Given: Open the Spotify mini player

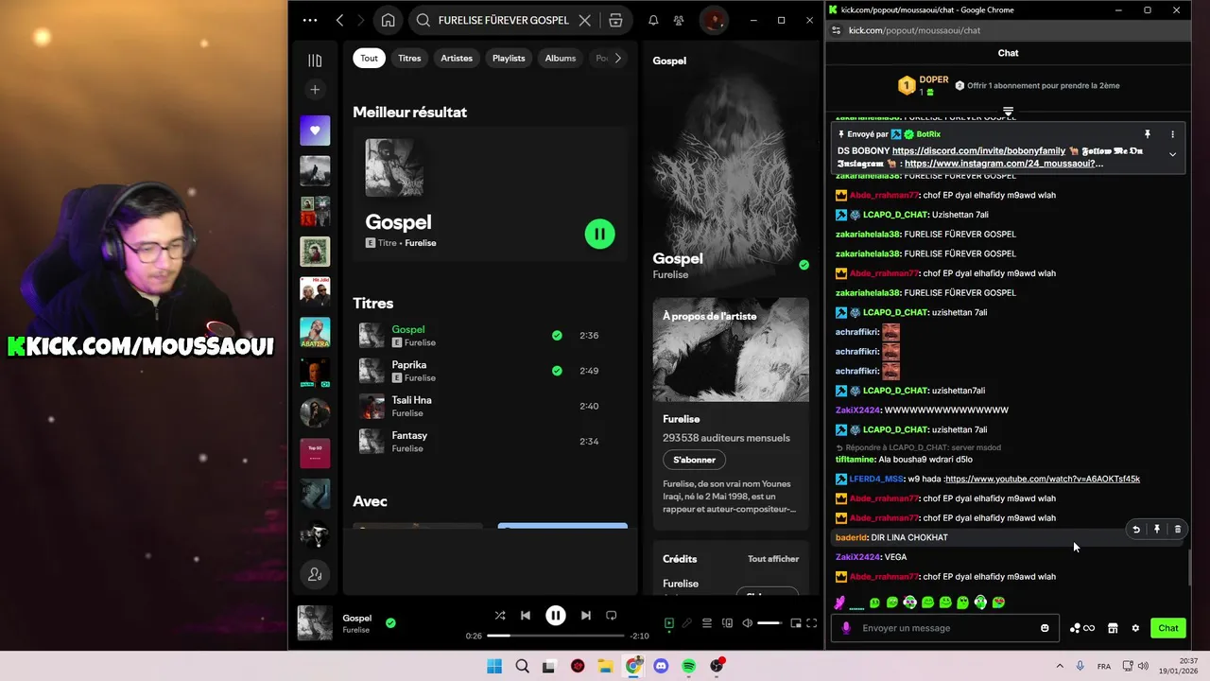Looking at the screenshot, I should point(796,623).
